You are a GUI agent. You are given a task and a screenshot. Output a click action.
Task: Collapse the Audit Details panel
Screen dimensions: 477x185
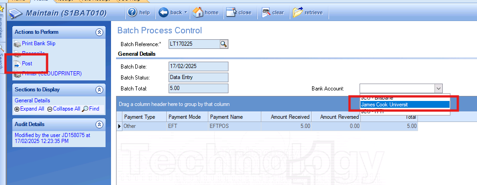[99, 124]
